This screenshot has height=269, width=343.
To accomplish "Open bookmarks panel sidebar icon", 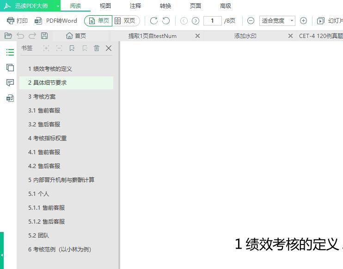I will tap(10, 52).
